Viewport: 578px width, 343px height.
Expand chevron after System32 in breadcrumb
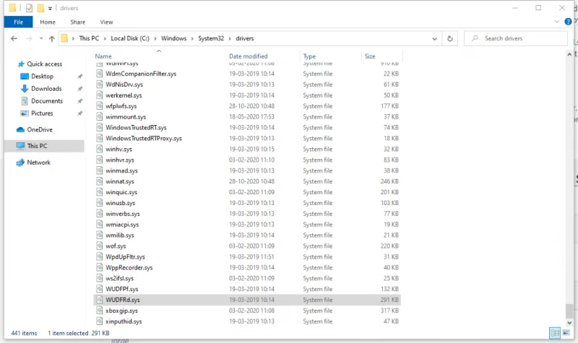point(230,38)
